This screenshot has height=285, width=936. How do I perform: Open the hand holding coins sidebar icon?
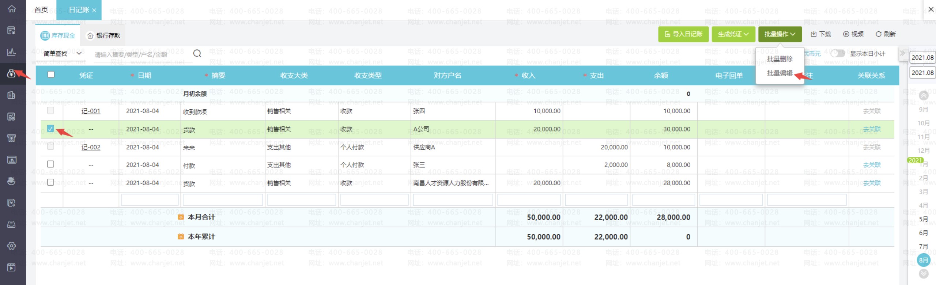tap(12, 181)
